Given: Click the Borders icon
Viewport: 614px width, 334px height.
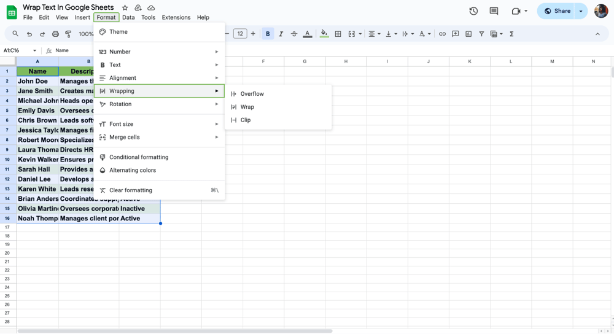Looking at the screenshot, I should 338,34.
